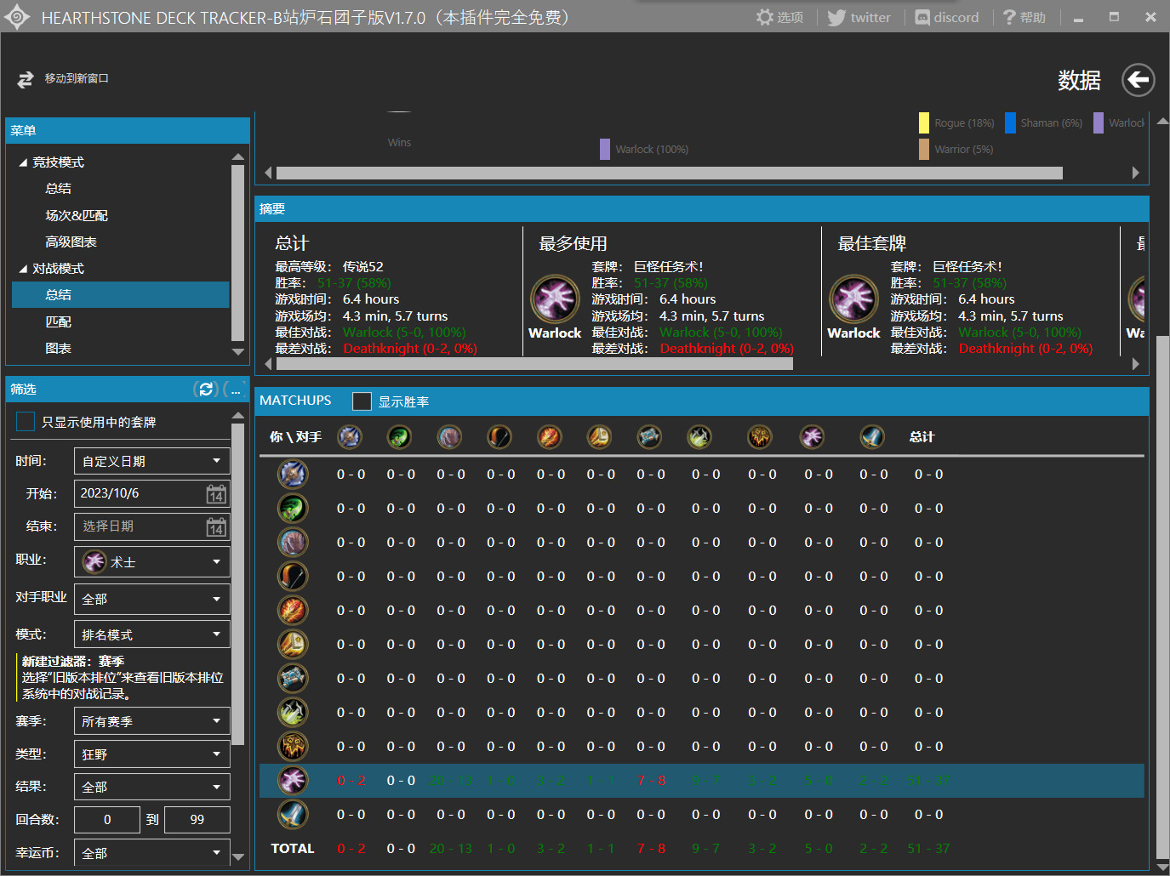Click the back arrow button beside 数据

(x=1138, y=80)
